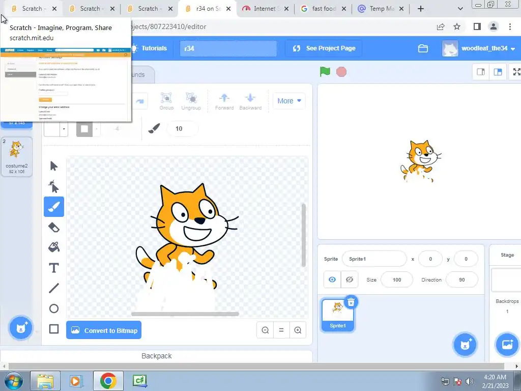Open the Chrome three-dot menu
The height and width of the screenshot is (391, 521).
(x=510, y=26)
